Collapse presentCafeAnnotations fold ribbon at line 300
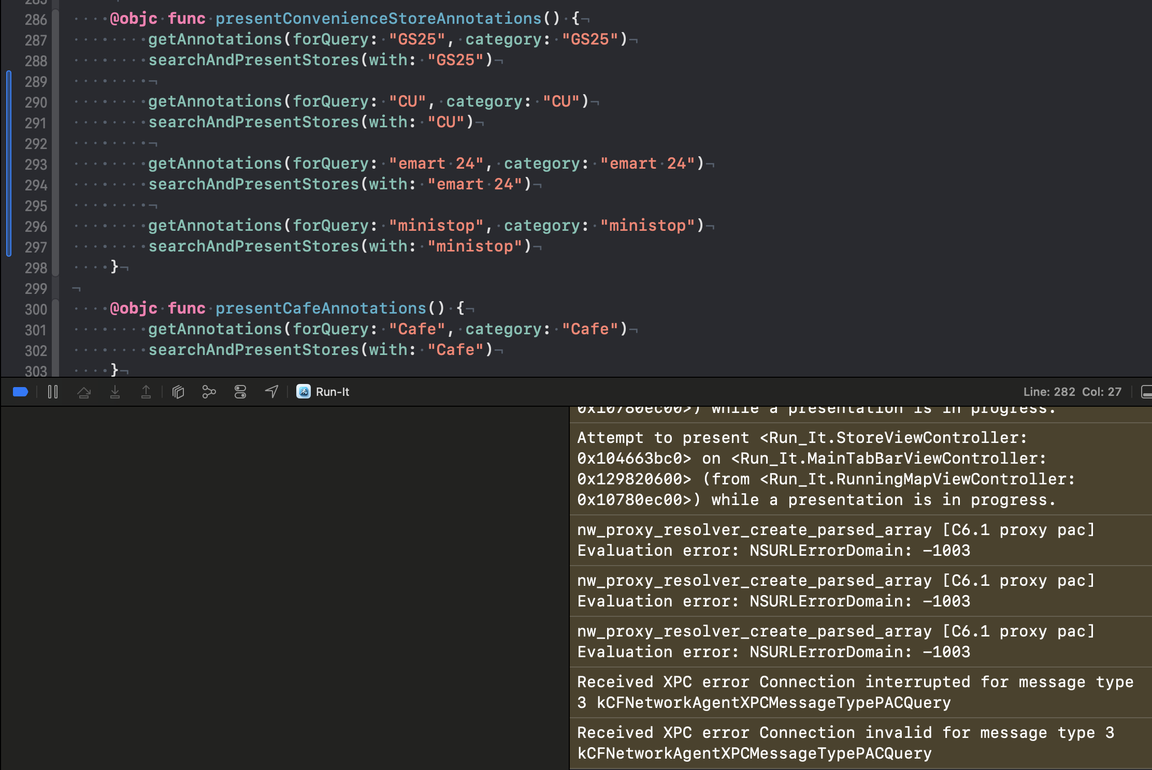The height and width of the screenshot is (770, 1152). click(x=55, y=309)
